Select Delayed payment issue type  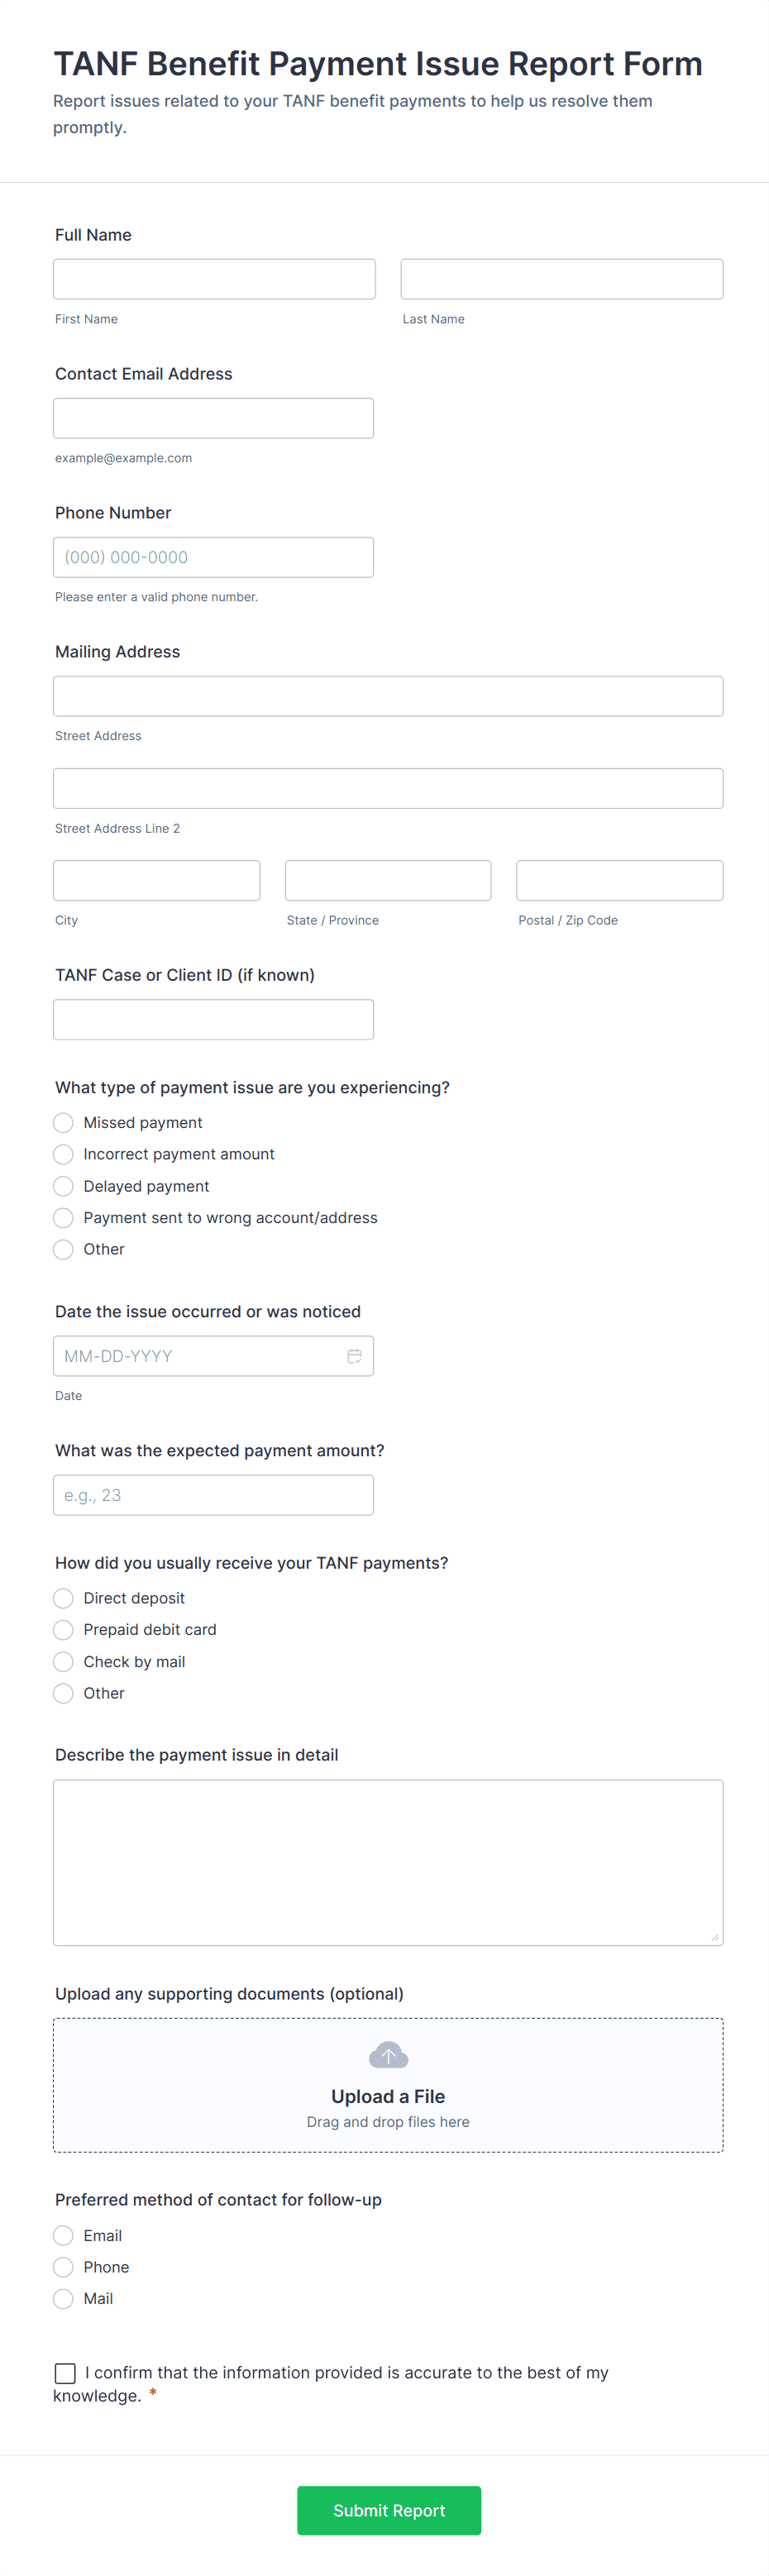pos(63,1186)
